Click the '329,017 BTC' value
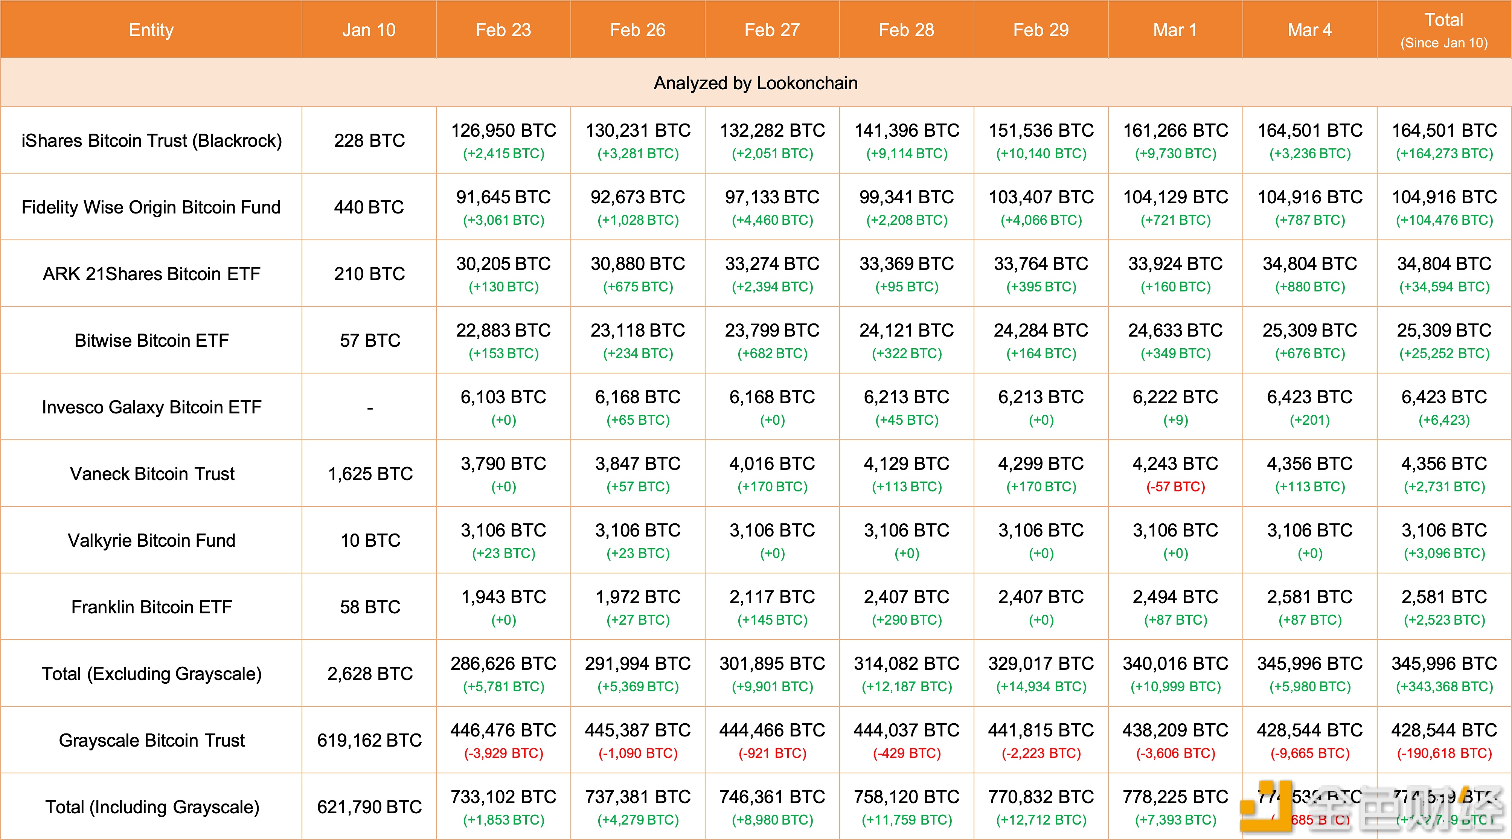Screen dimensions: 1512x840 click(x=1041, y=663)
